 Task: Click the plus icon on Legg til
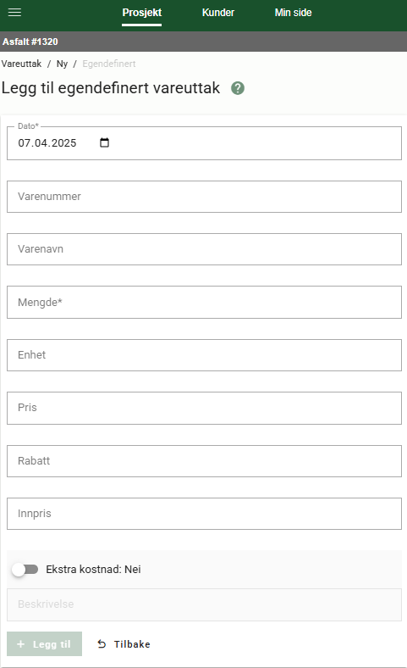tap(21, 644)
